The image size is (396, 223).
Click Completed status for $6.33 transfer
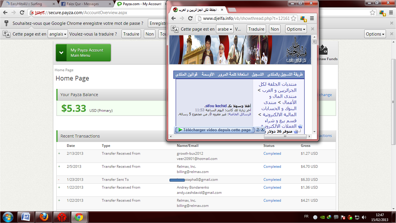pos(272,180)
